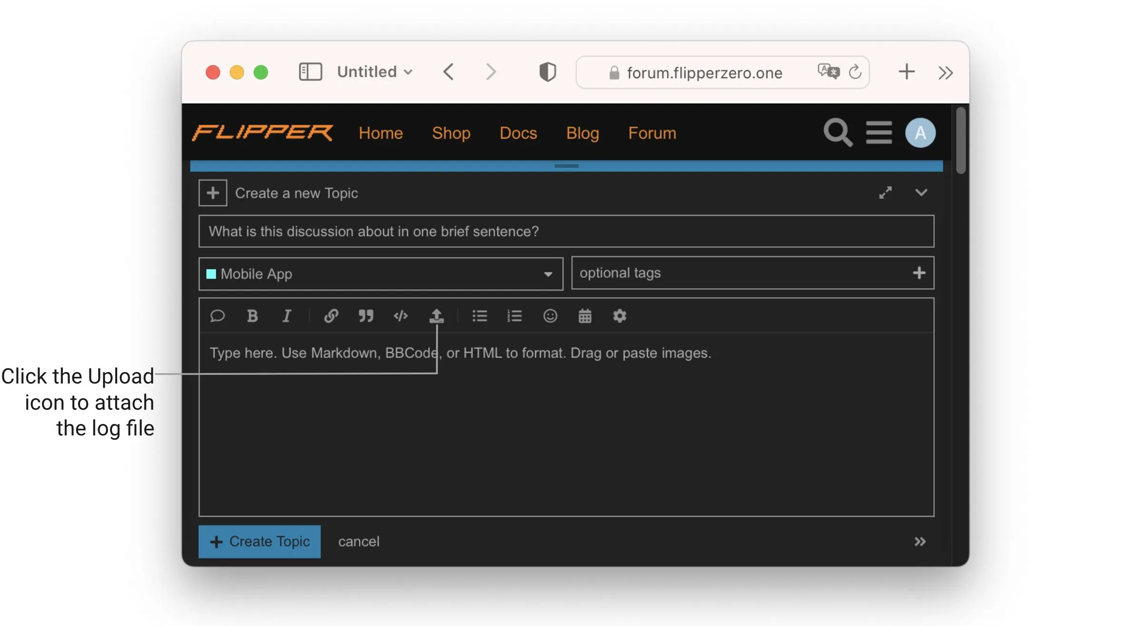
Task: Reload the forum page
Action: 856,72
